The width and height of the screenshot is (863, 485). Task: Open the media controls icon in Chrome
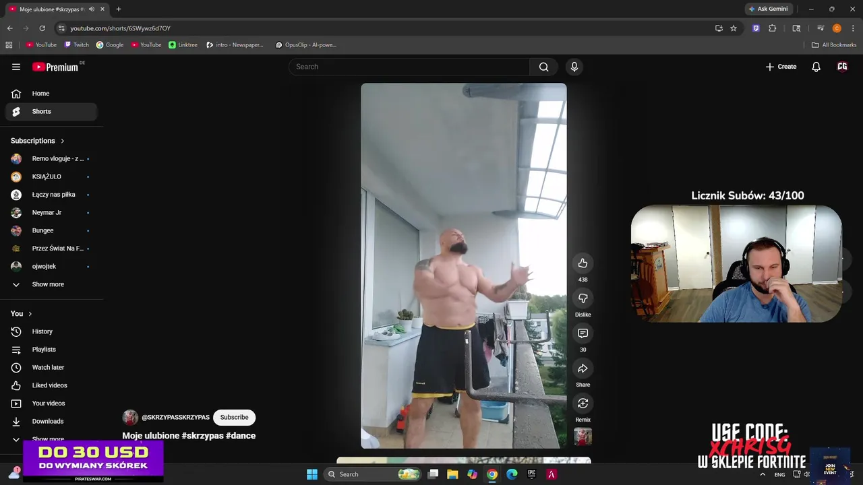tap(821, 28)
